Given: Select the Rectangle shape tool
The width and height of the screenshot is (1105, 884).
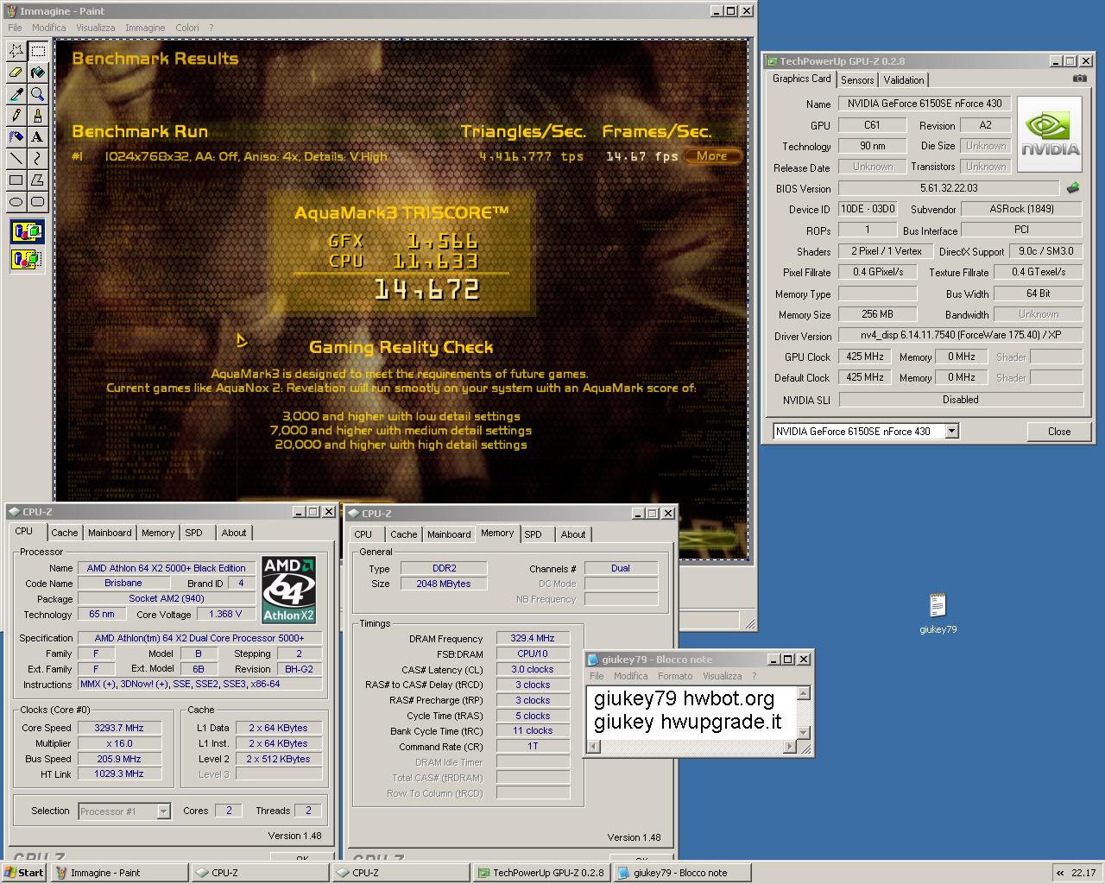Looking at the screenshot, I should tap(16, 180).
